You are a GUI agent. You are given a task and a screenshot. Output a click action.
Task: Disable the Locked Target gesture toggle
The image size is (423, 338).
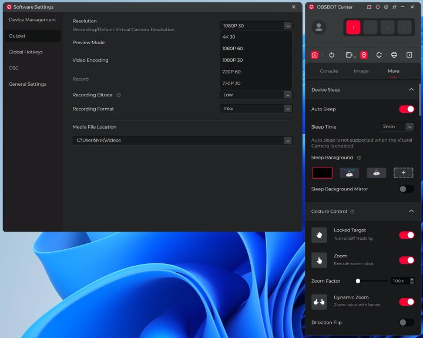406,235
